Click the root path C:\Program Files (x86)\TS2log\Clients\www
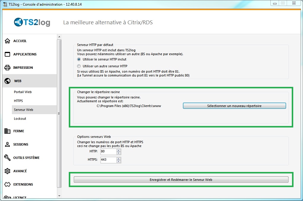 coord(129,106)
